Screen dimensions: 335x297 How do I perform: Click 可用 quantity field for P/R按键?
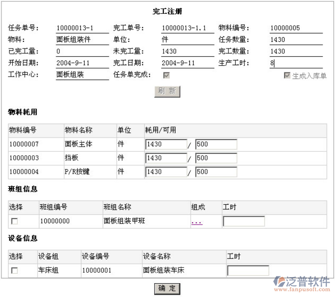click(216, 172)
